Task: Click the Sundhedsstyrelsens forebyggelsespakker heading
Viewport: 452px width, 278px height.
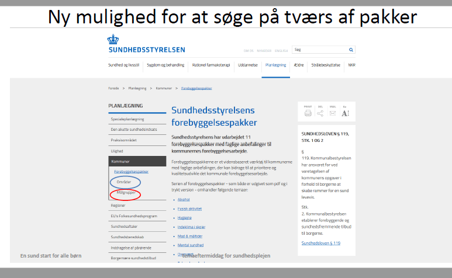Action: [x=214, y=116]
